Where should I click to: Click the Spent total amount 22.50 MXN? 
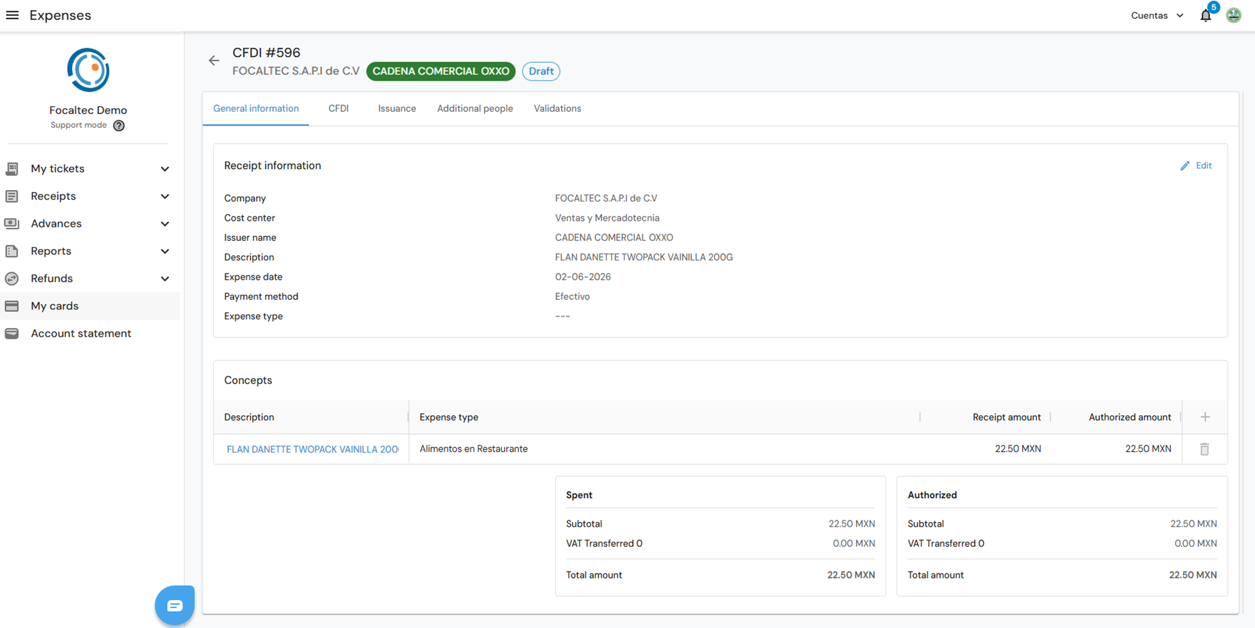(851, 575)
